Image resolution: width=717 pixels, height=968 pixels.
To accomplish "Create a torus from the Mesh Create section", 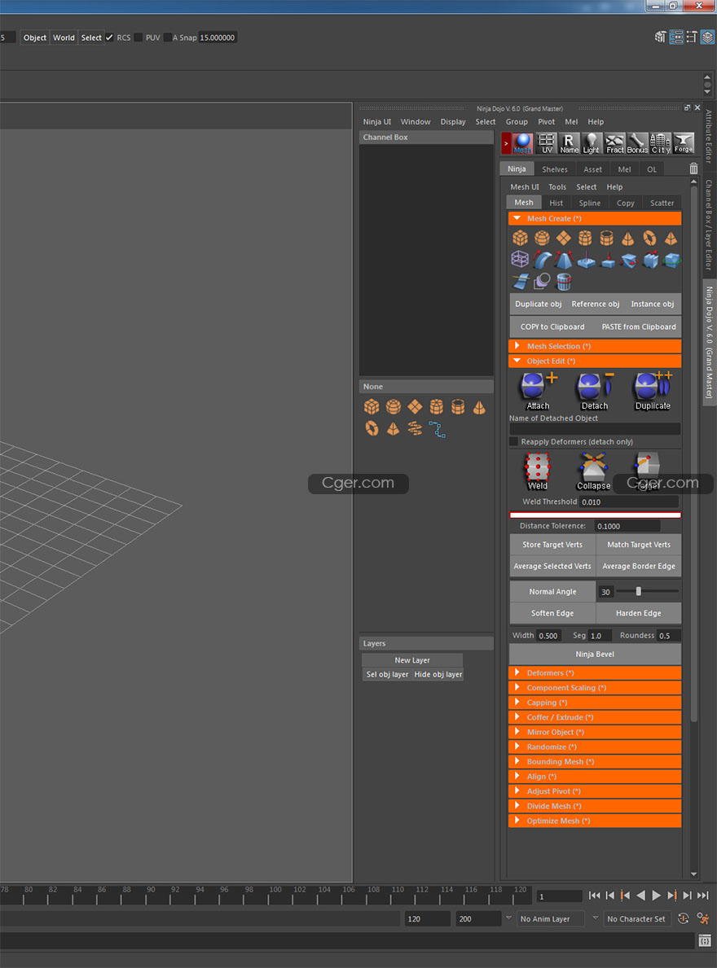I will 649,238.
